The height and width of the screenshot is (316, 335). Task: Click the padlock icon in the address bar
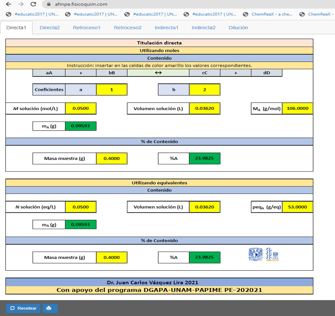[x=48, y=4]
